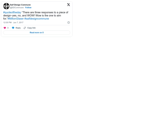
Task: Click the Jun 7, 2017 tweet date
Action: pyautogui.click(x=18, y=23)
